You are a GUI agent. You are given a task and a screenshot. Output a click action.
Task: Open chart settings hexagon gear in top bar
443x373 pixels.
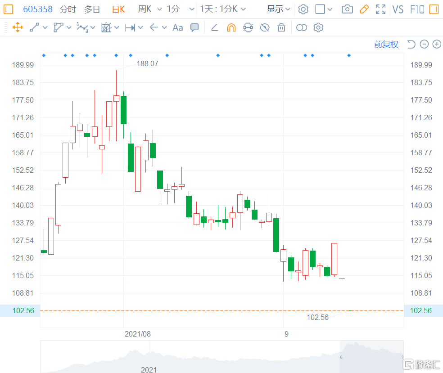pyautogui.click(x=303, y=9)
